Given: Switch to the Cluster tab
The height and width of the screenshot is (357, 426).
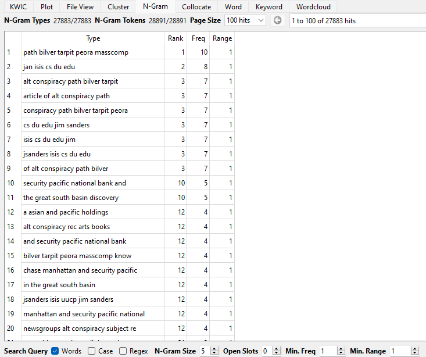Looking at the screenshot, I should click(x=118, y=7).
